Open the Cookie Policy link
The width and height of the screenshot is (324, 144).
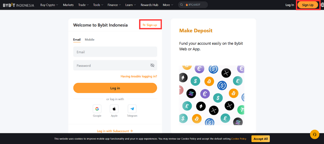[239, 139]
